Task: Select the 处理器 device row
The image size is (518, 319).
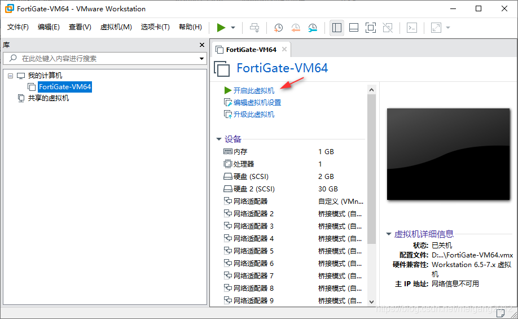Action: click(294, 164)
